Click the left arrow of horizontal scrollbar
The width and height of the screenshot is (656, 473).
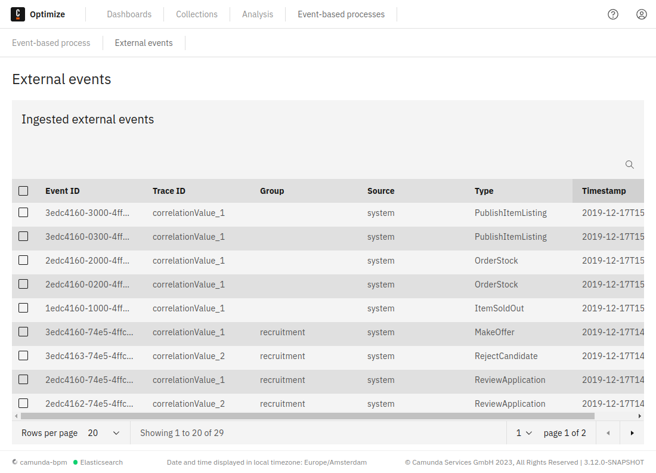click(16, 416)
